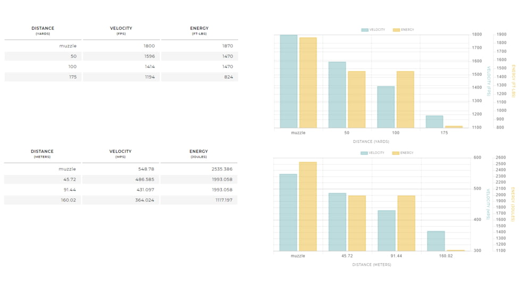Click the Distance (Meters) column header

[x=42, y=153]
